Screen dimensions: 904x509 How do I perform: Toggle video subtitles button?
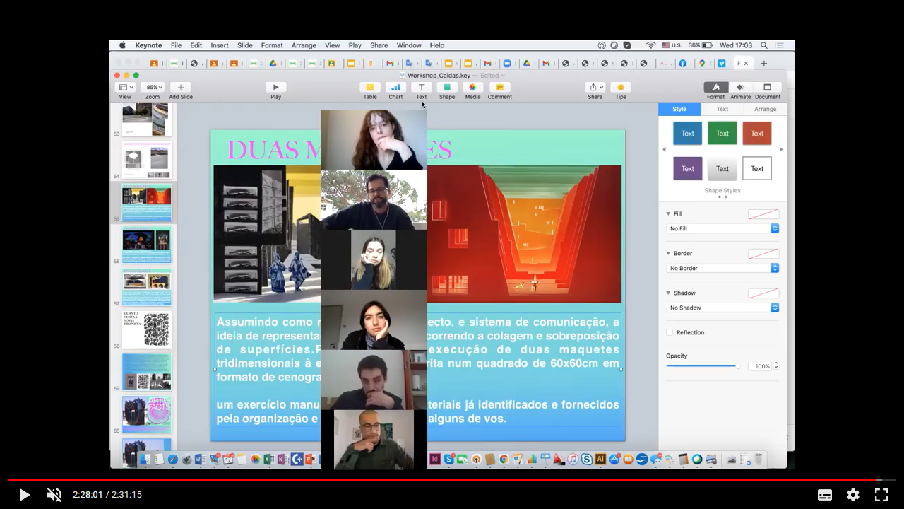[824, 495]
